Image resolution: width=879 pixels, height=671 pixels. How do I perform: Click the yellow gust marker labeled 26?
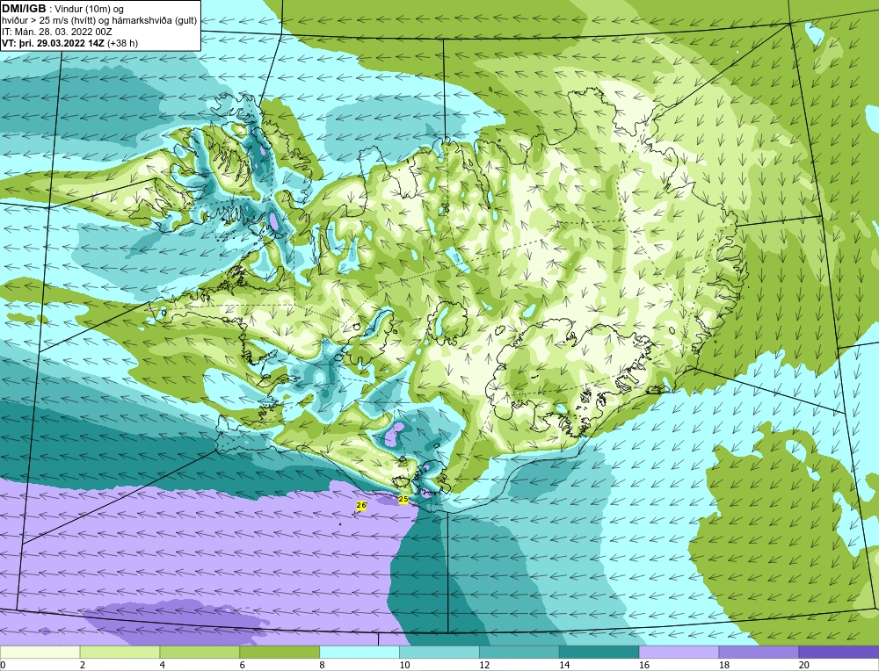point(361,505)
